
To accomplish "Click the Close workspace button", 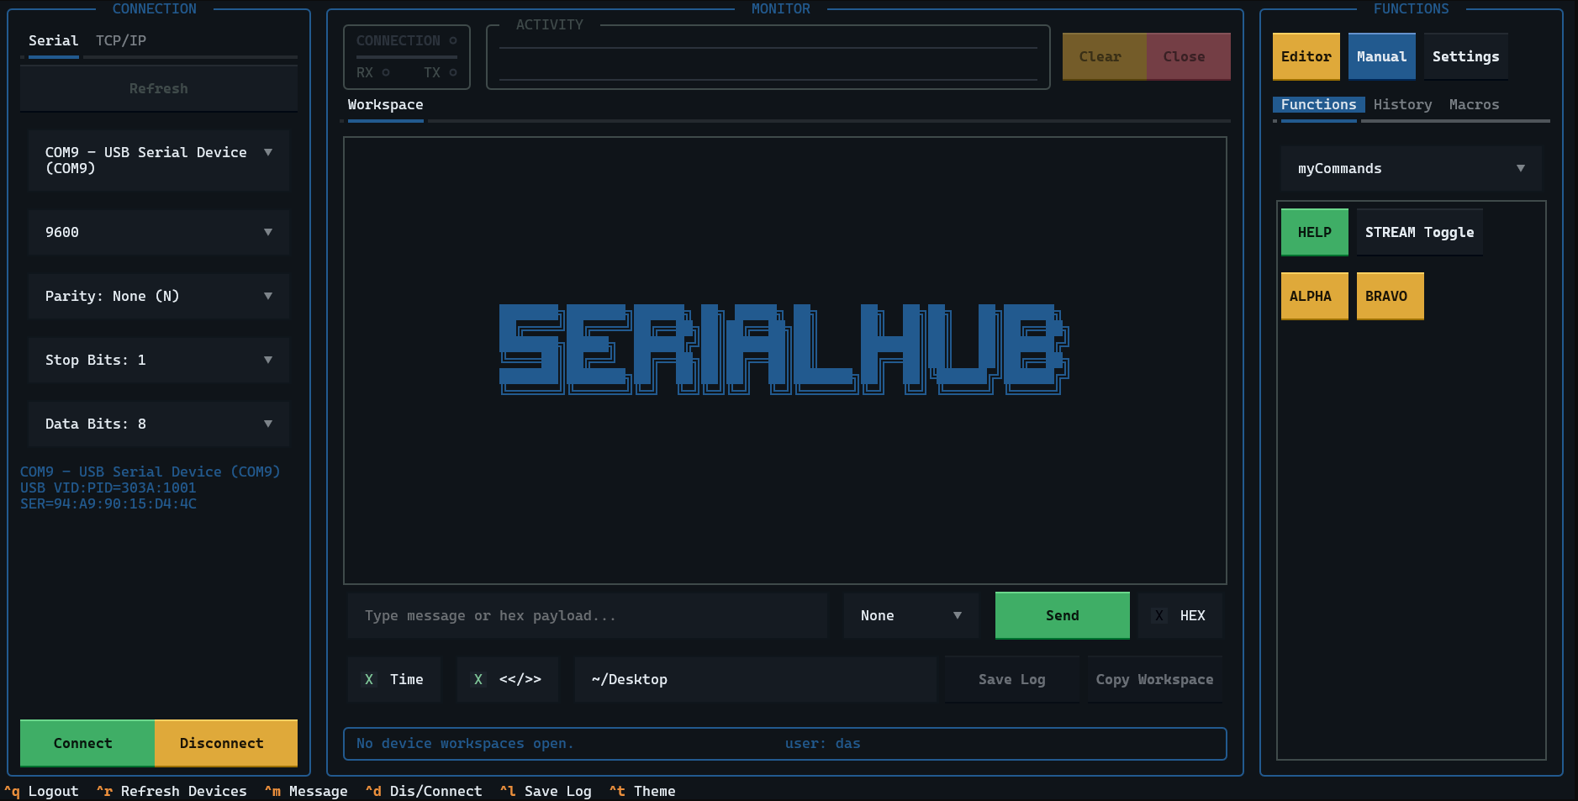I will coord(1189,56).
